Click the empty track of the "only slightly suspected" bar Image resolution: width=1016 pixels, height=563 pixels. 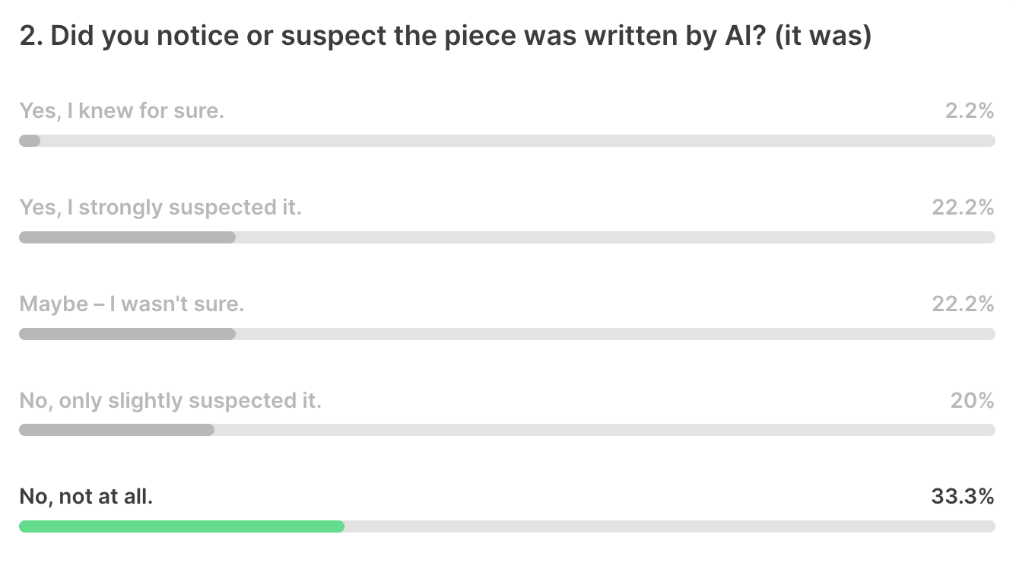605,430
